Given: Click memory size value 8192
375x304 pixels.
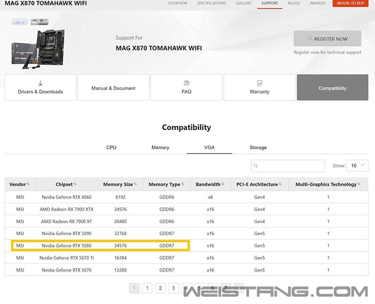Looking at the screenshot, I should pyautogui.click(x=121, y=197).
